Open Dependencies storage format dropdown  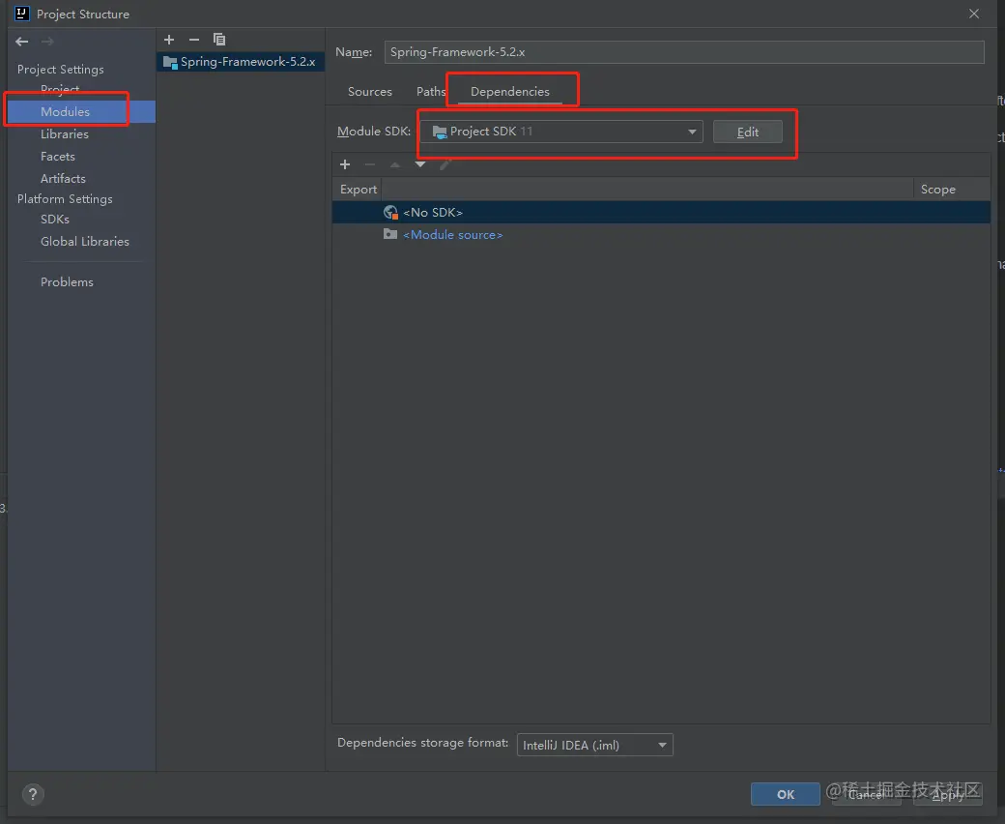pos(595,745)
